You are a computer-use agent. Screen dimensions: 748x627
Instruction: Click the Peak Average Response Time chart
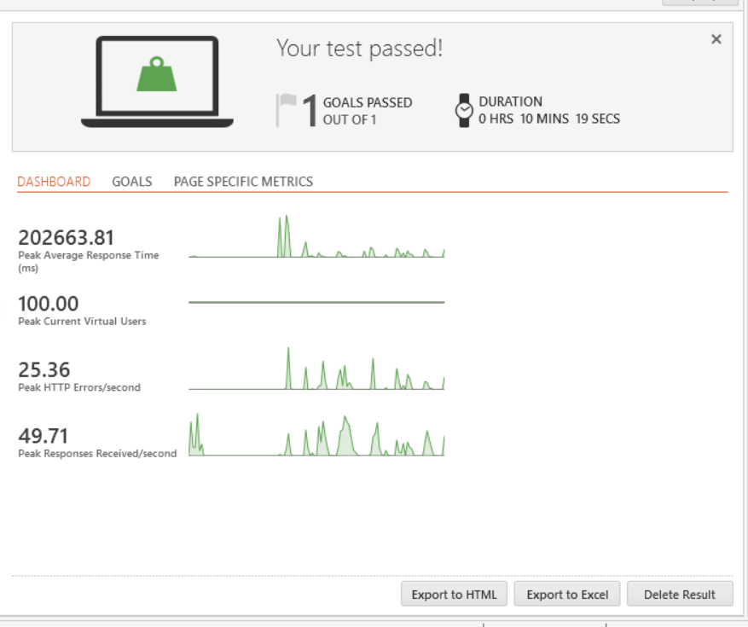316,237
